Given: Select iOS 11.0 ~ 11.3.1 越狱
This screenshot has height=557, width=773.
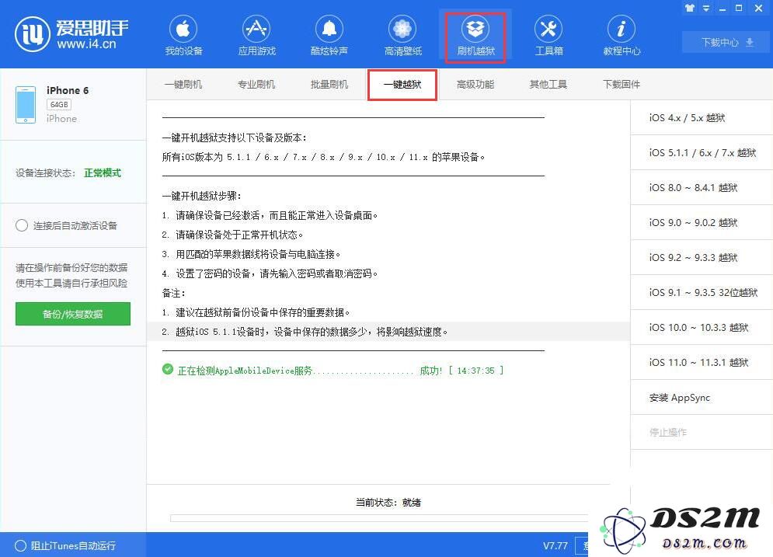Looking at the screenshot, I should tap(702, 363).
